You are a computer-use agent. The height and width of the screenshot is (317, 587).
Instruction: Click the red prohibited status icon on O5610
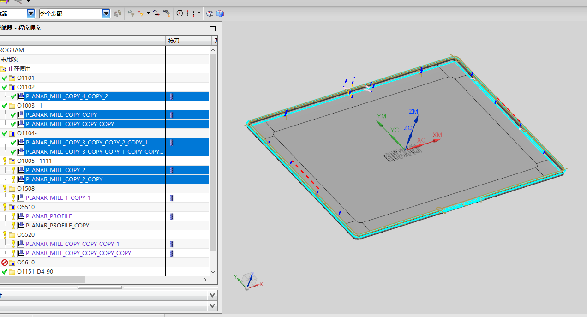point(5,263)
